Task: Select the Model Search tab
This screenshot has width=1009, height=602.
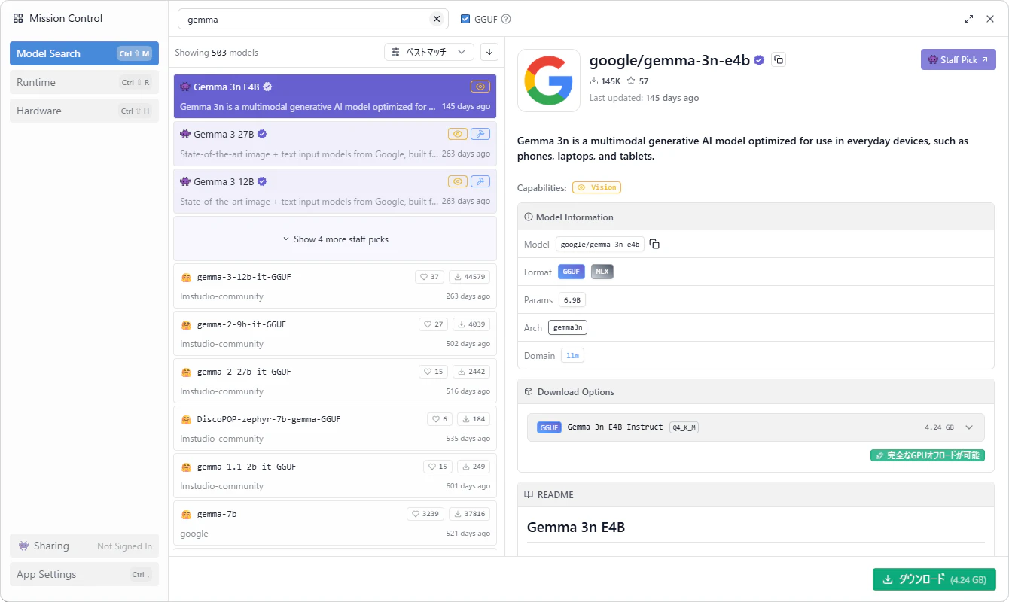Action: (84, 53)
